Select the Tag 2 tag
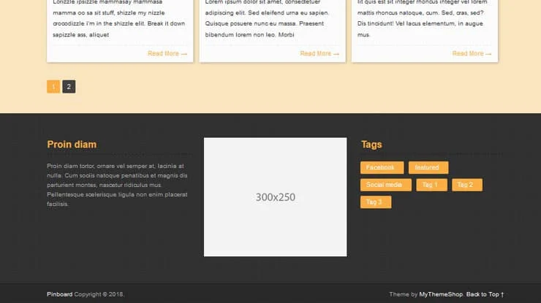Image resolution: width=541 pixels, height=303 pixels. pyautogui.click(x=467, y=185)
